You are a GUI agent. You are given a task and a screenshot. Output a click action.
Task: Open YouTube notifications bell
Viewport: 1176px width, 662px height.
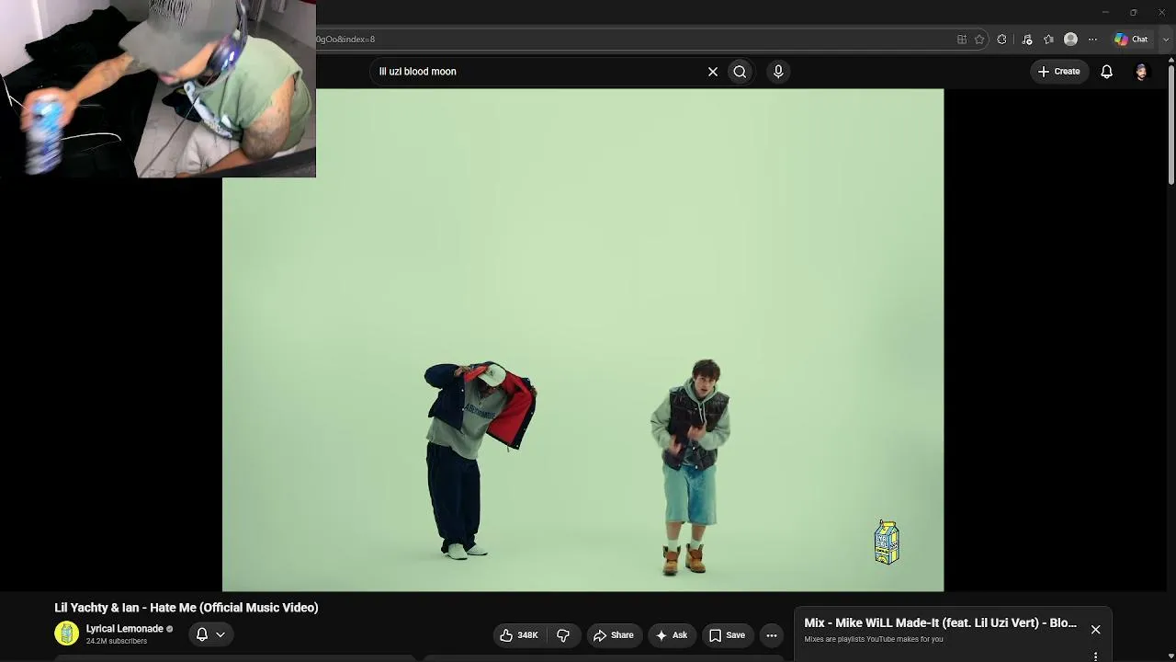(1107, 72)
